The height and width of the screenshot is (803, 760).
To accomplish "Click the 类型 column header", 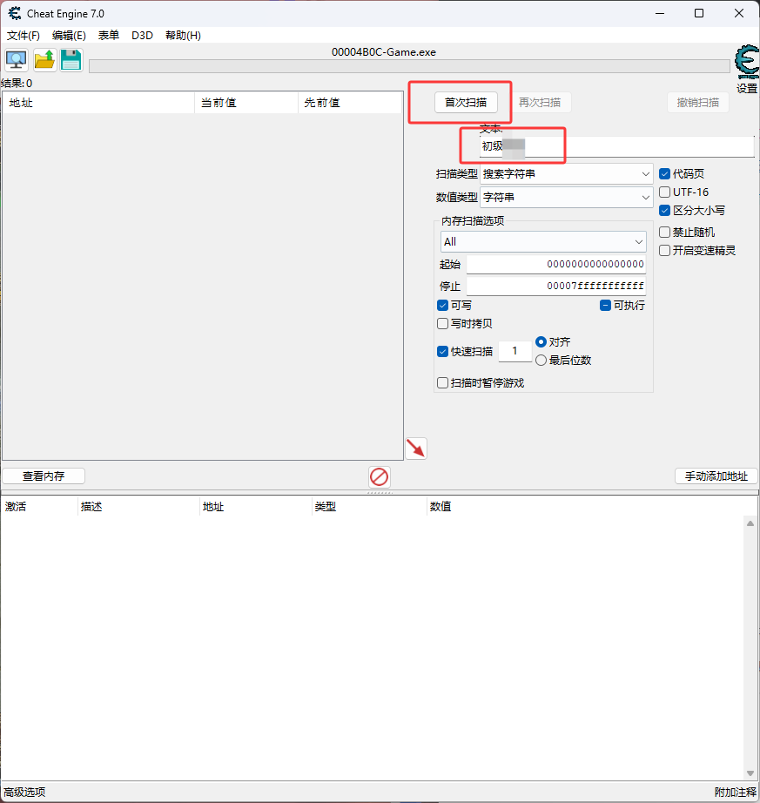I will (368, 507).
